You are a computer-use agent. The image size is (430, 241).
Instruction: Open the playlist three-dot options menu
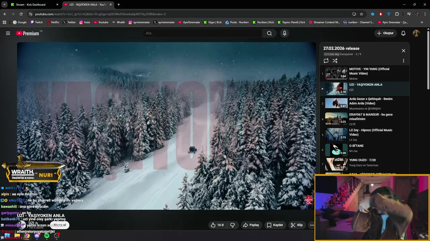pos(403,61)
